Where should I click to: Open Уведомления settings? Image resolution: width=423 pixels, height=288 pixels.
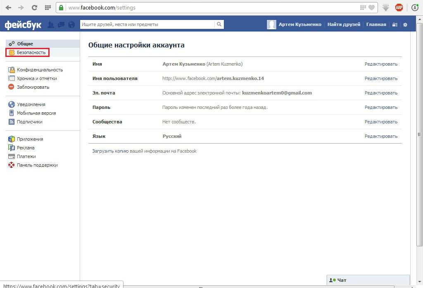coord(31,104)
